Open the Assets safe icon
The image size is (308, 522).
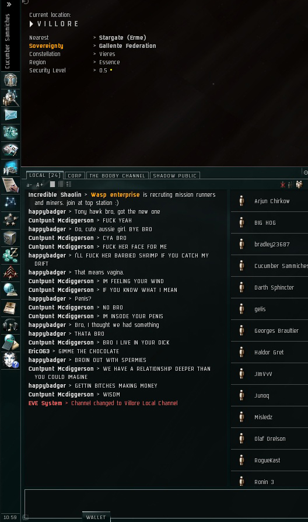pos(10,238)
